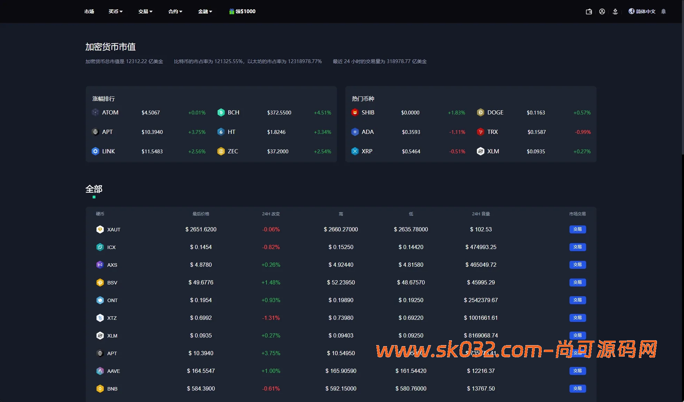
Task: Click the wallet icon in top bar
Action: (589, 11)
